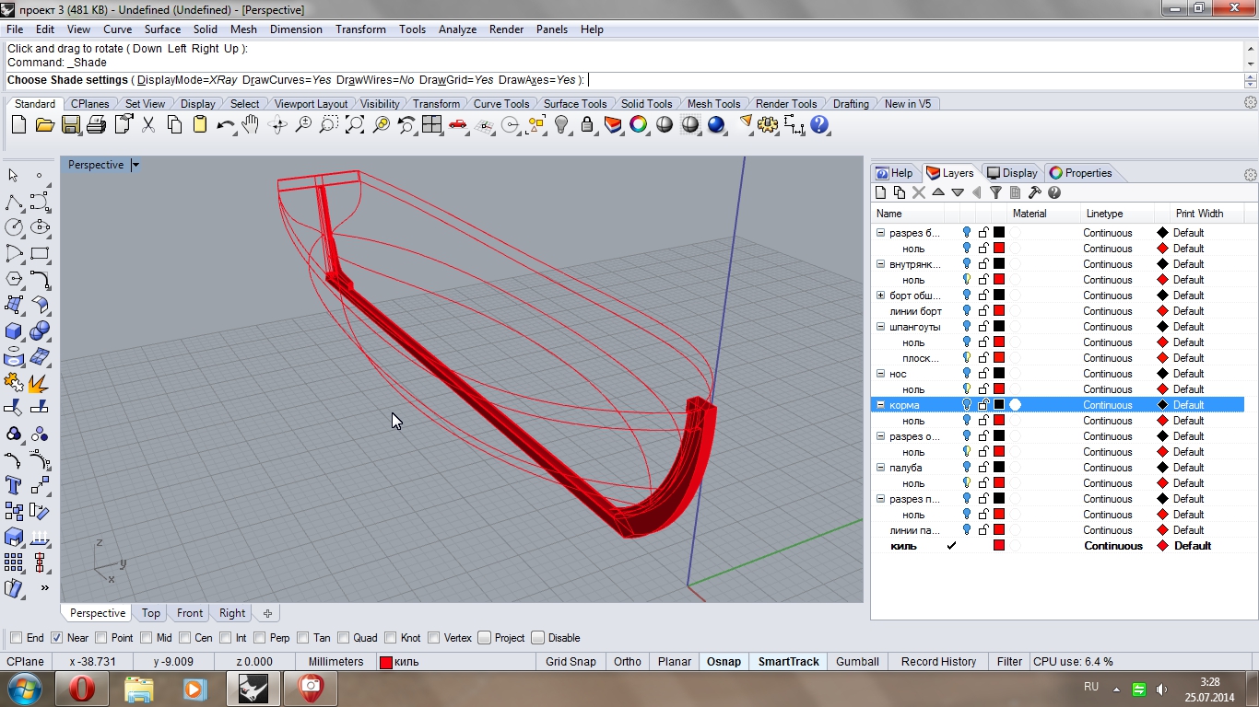1259x707 pixels.
Task: Click the new layer icon in Layers panel
Action: [880, 192]
